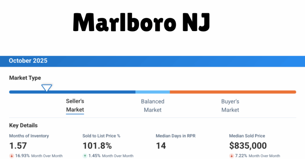Select the Balanced Market label

pyautogui.click(x=152, y=106)
